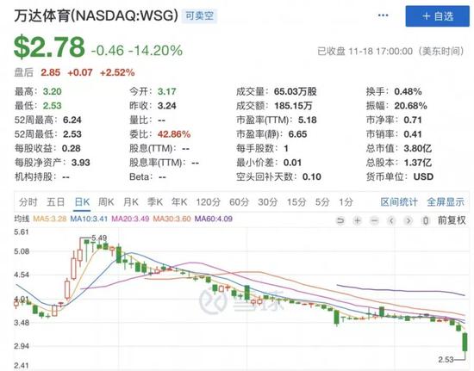
Task: Click the MA5:3.28 moving average label
Action: [50, 219]
